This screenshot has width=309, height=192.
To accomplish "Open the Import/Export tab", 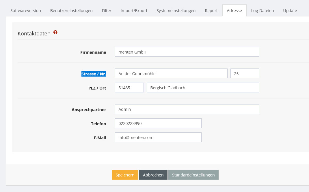I will coord(134,11).
